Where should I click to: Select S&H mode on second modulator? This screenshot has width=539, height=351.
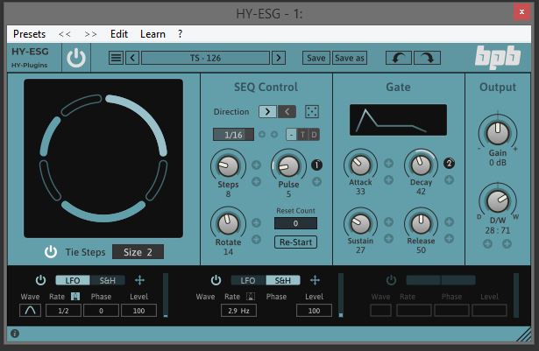pos(282,280)
